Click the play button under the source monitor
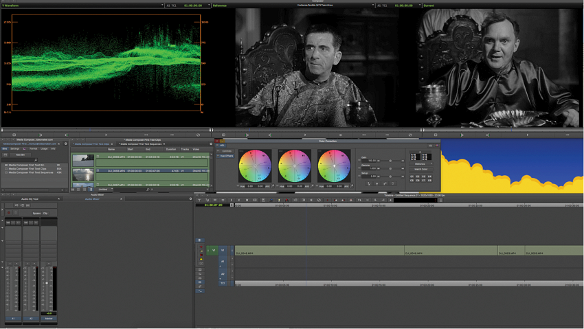The height and width of the screenshot is (329, 584). coord(106,135)
